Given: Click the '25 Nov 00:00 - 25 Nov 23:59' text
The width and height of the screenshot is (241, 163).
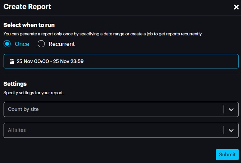Looking at the screenshot, I should point(50,62).
